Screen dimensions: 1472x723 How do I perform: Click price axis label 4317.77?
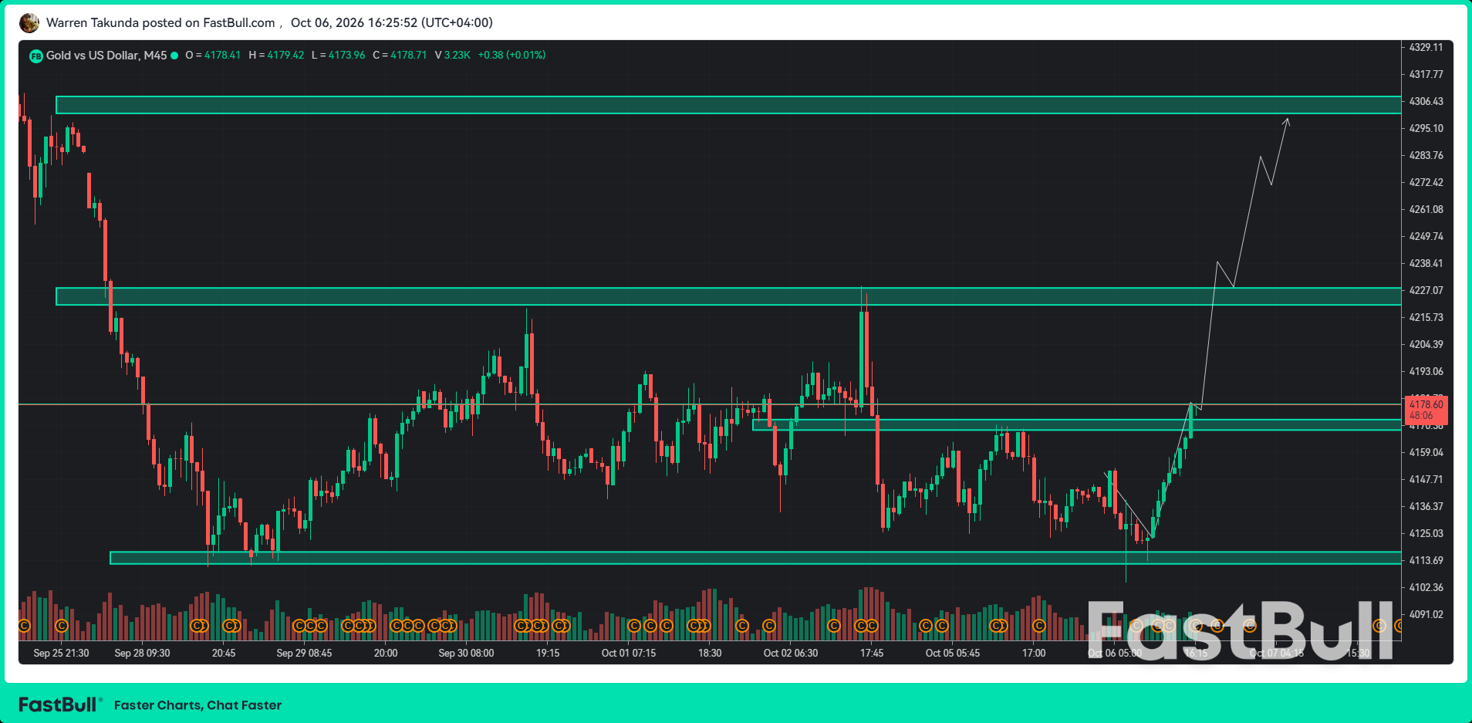pyautogui.click(x=1426, y=75)
